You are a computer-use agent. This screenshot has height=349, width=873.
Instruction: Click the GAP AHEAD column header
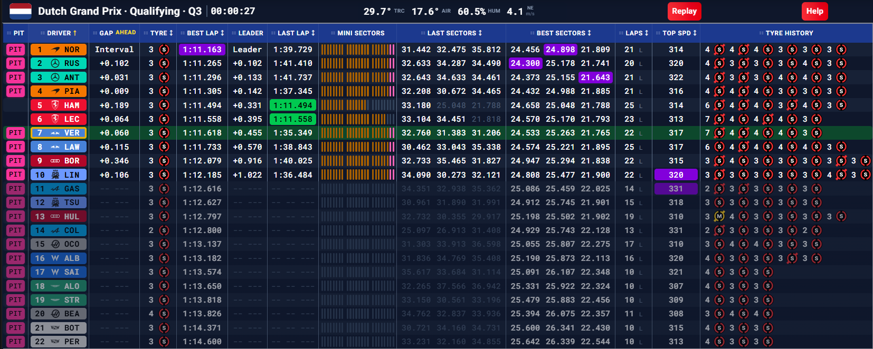click(x=114, y=33)
